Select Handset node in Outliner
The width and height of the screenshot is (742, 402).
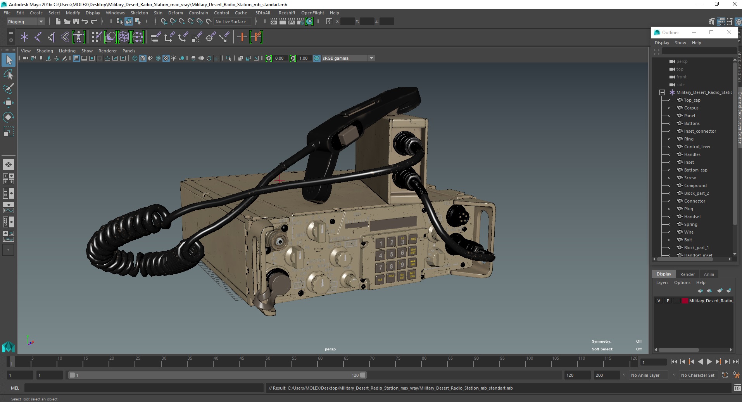click(x=692, y=217)
